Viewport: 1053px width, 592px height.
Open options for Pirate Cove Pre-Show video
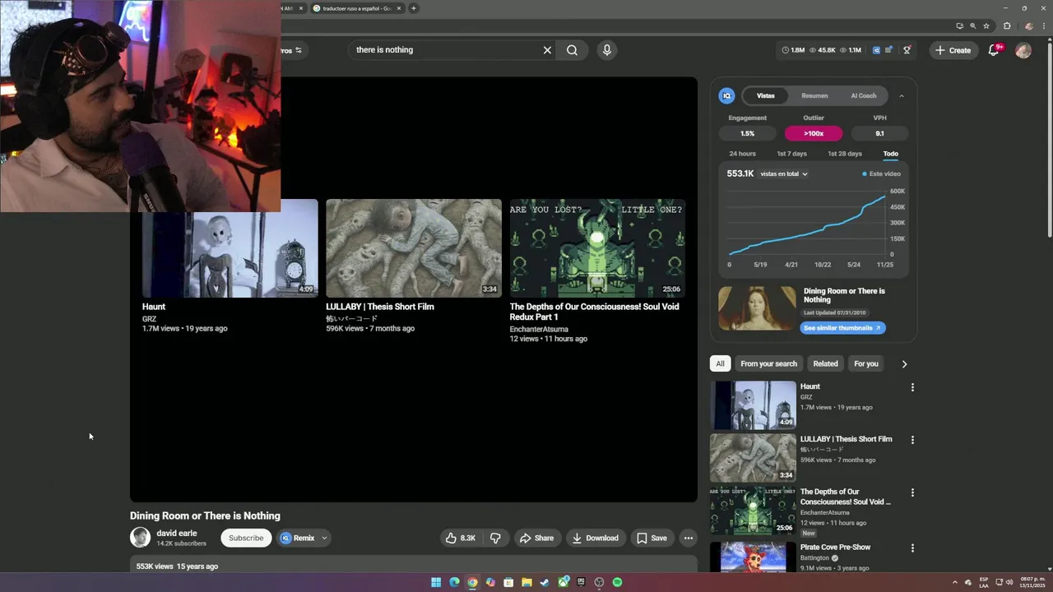tap(912, 548)
